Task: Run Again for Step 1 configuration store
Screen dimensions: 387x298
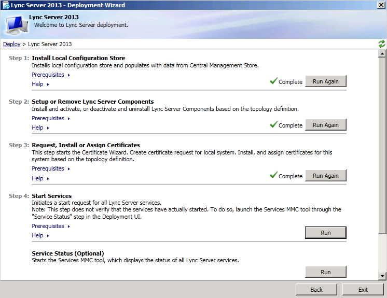Action: [326, 81]
